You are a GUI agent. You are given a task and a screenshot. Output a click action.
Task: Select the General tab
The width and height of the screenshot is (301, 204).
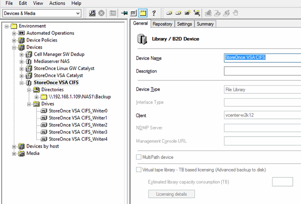pos(140,23)
